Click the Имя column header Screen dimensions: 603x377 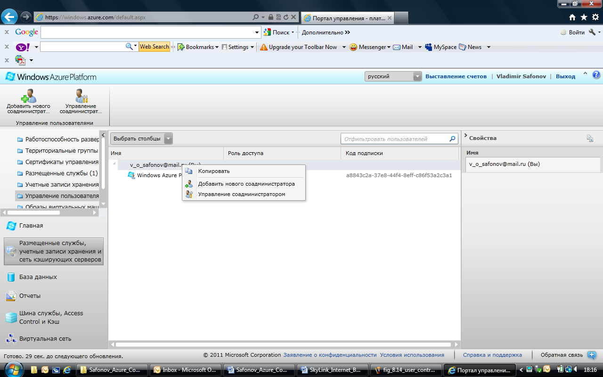point(166,153)
